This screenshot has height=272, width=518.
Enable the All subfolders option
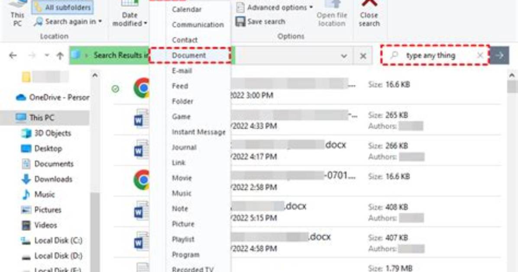tap(62, 7)
